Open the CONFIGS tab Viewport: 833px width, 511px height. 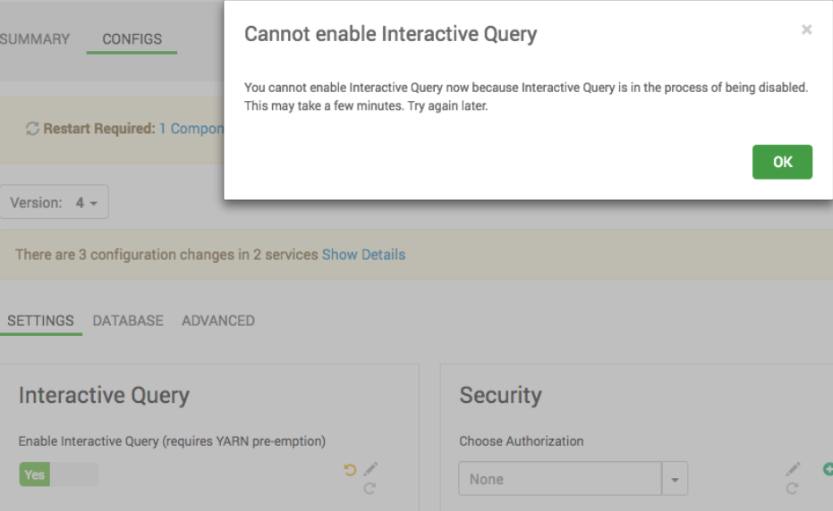(132, 39)
